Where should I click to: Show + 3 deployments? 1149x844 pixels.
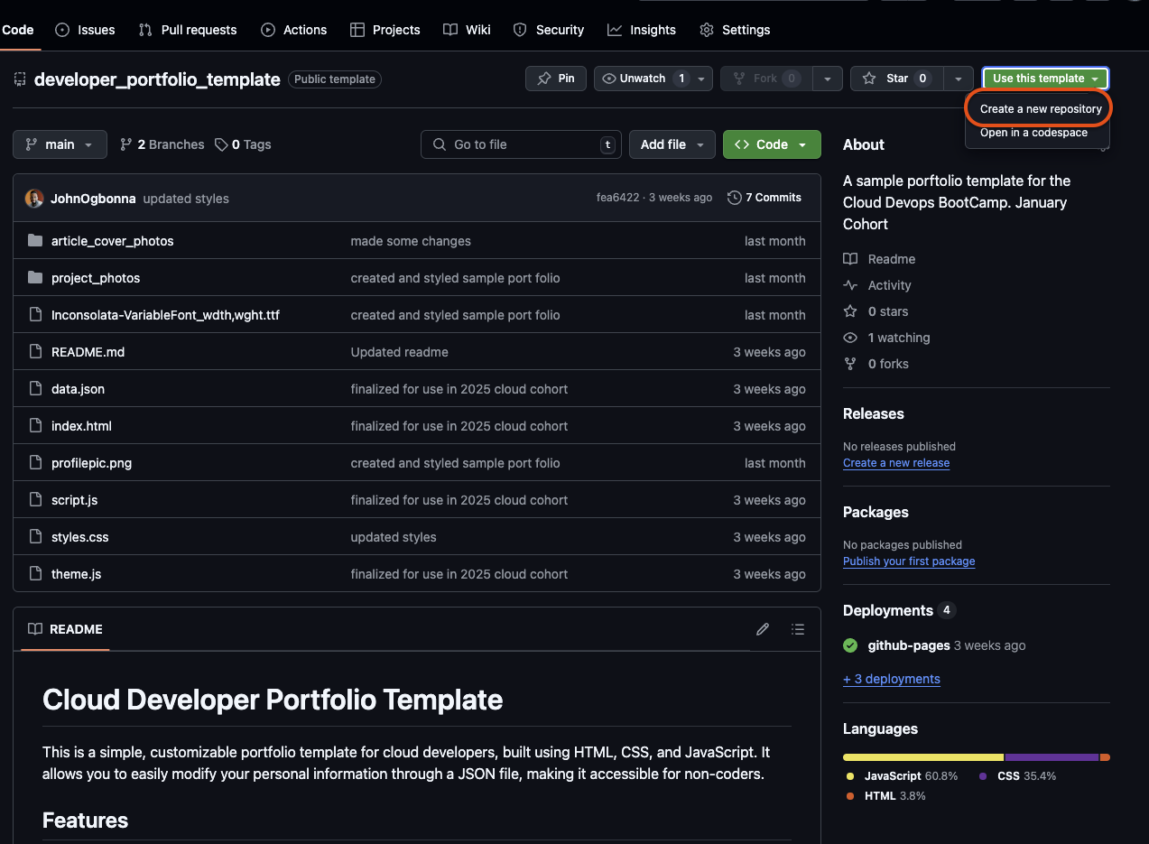tap(892, 679)
